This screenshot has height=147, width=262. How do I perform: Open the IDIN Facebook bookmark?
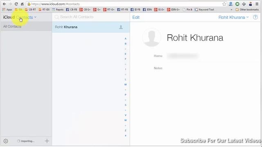(147, 10)
